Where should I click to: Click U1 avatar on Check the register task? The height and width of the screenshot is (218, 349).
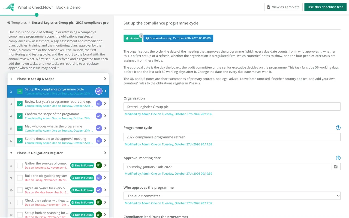99,202
